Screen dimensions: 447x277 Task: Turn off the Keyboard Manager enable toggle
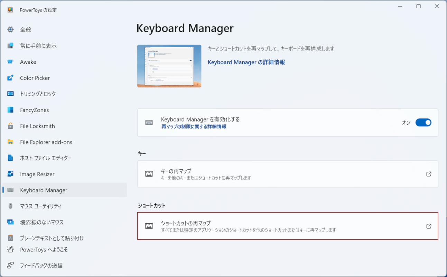pos(423,123)
